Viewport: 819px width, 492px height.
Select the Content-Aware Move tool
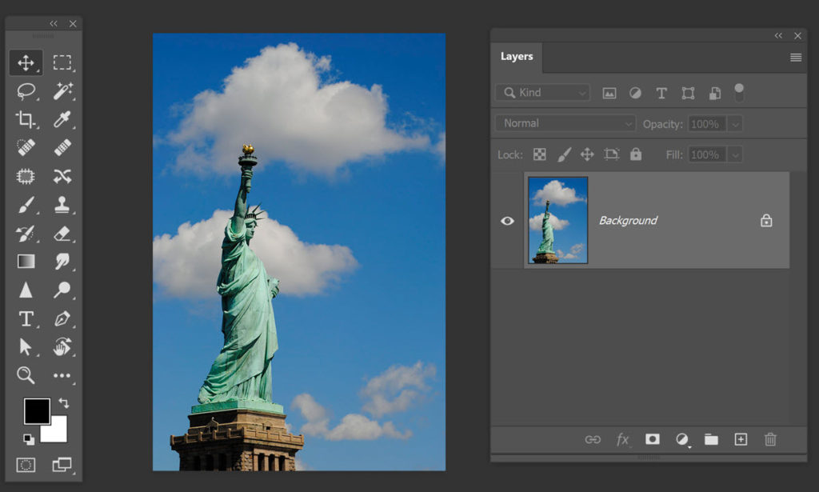coord(62,177)
